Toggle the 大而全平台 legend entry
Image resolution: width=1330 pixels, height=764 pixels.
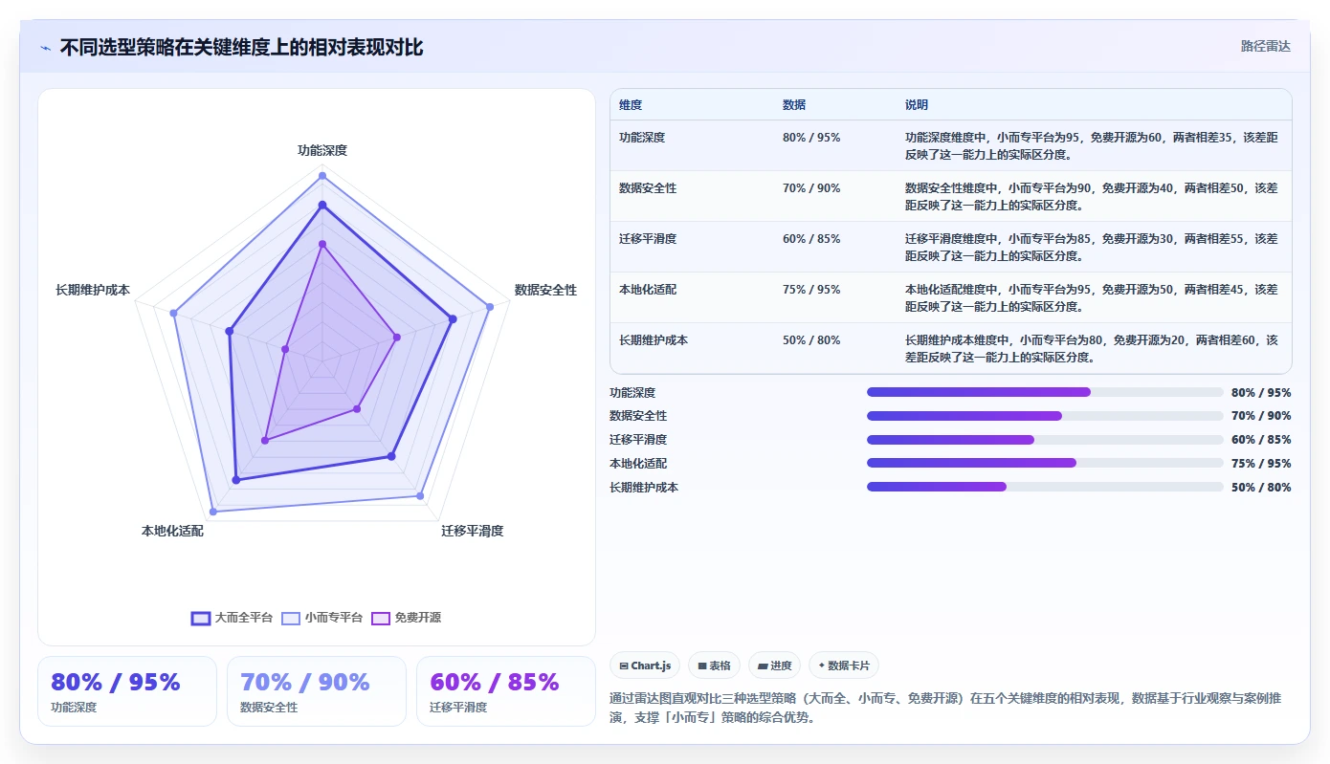tap(232, 618)
